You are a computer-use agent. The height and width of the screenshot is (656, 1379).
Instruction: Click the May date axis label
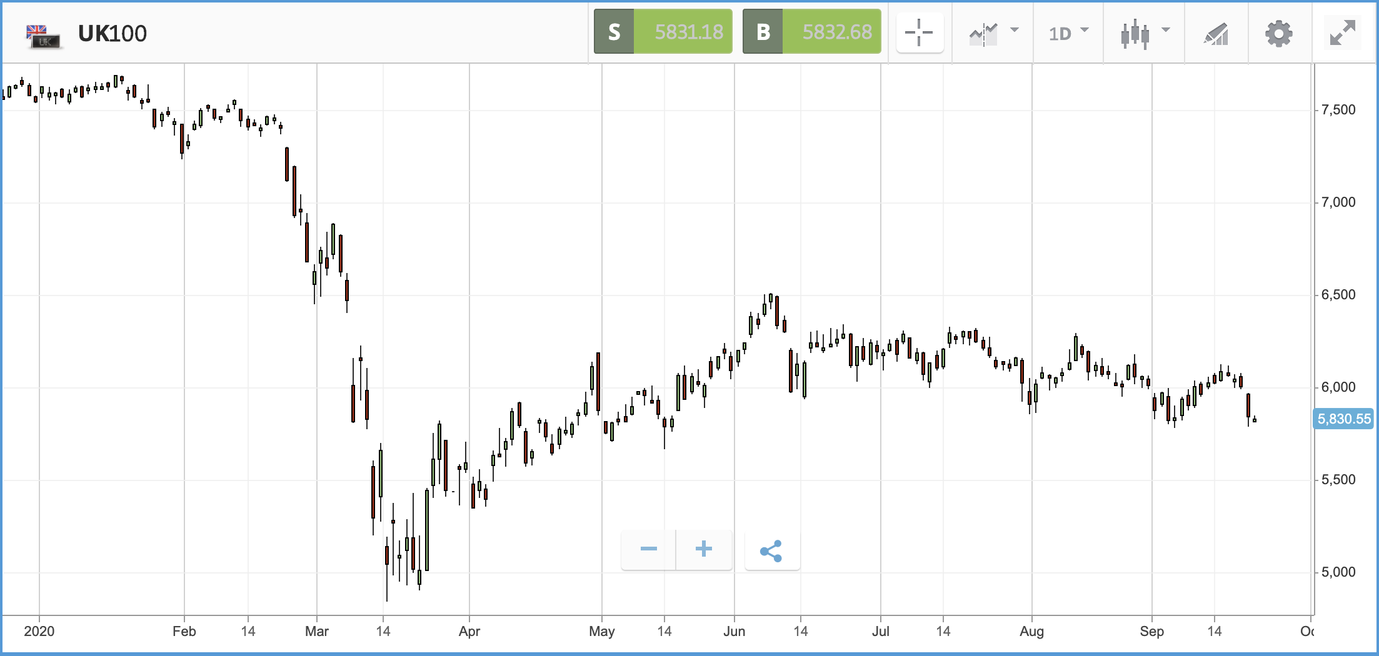pos(602,632)
